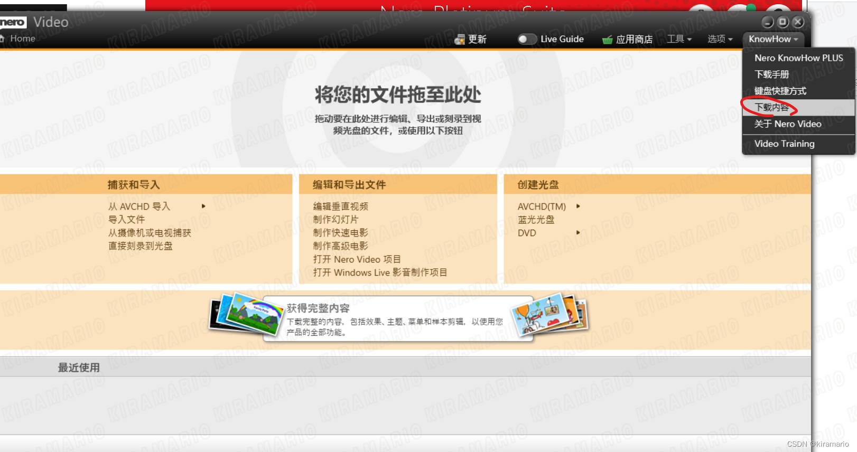This screenshot has height=452, width=857.
Task: Choose Video Training from the menu
Action: pyautogui.click(x=784, y=144)
